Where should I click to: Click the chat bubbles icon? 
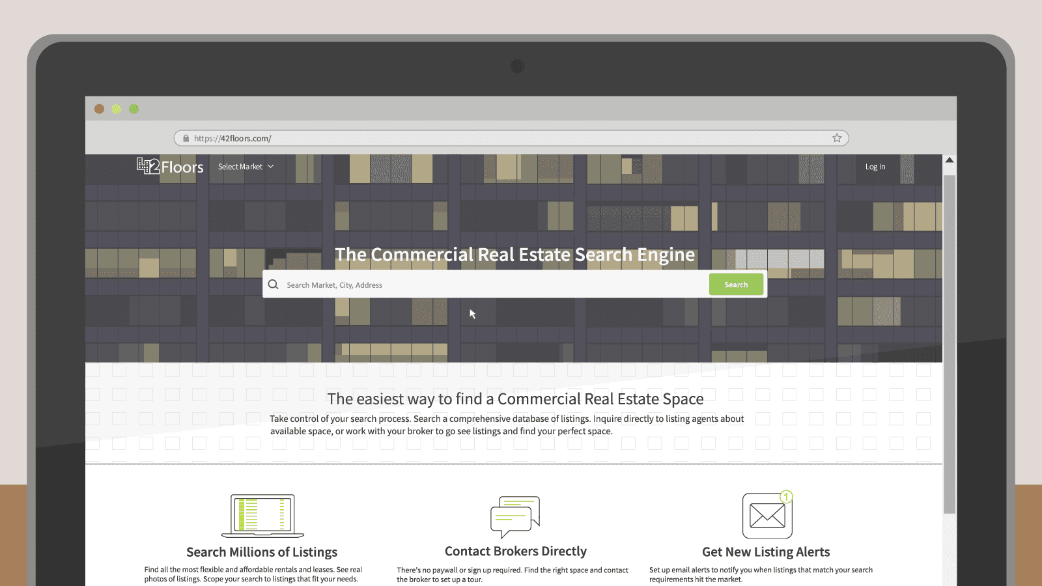coord(515,516)
